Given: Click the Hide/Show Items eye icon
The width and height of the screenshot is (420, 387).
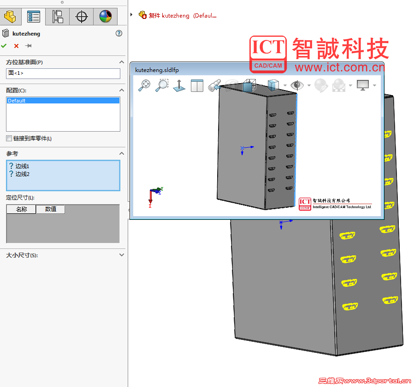Looking at the screenshot, I should 297,85.
